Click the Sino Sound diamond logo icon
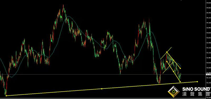The height and width of the screenshot is (99, 211). pyautogui.click(x=174, y=92)
